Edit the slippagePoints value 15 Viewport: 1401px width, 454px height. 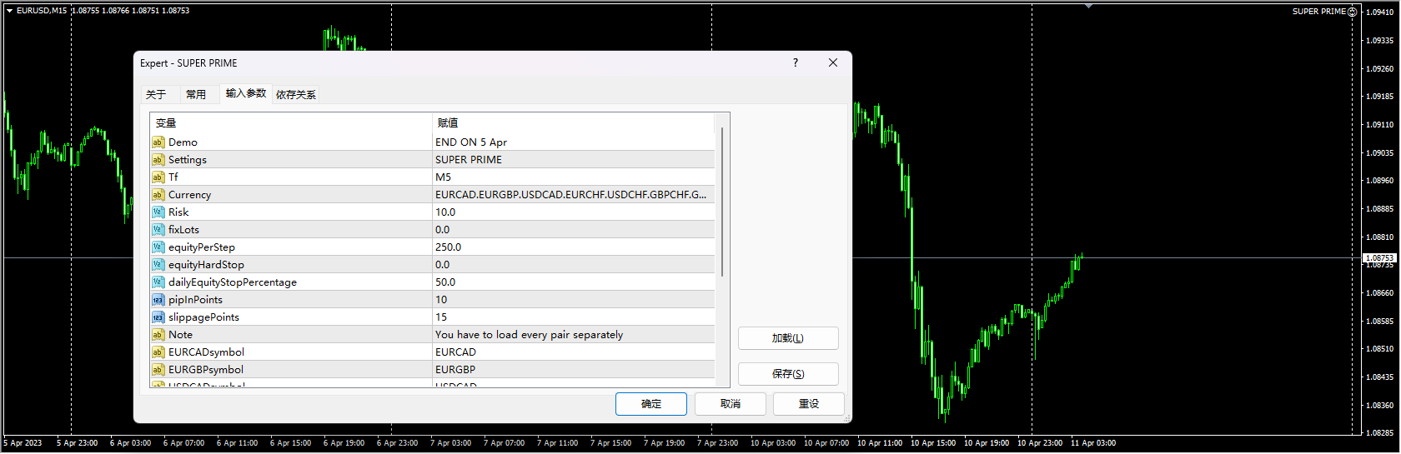[574, 317]
